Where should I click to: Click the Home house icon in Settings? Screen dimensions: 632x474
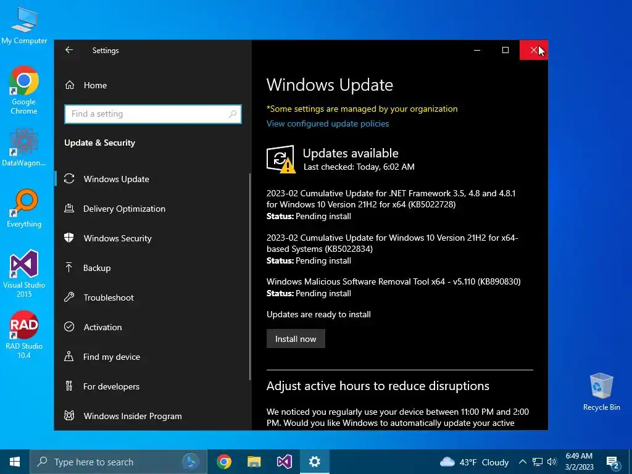point(70,85)
